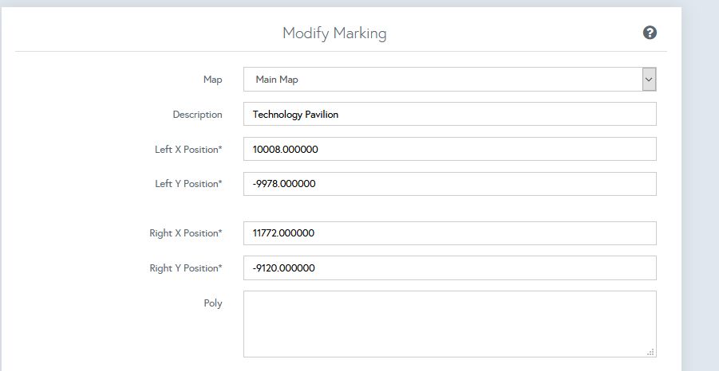
Task: Click inside the Poly text area
Action: tap(449, 323)
